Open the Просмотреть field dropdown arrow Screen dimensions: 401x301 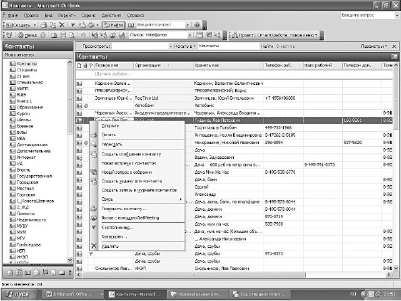coord(171,46)
